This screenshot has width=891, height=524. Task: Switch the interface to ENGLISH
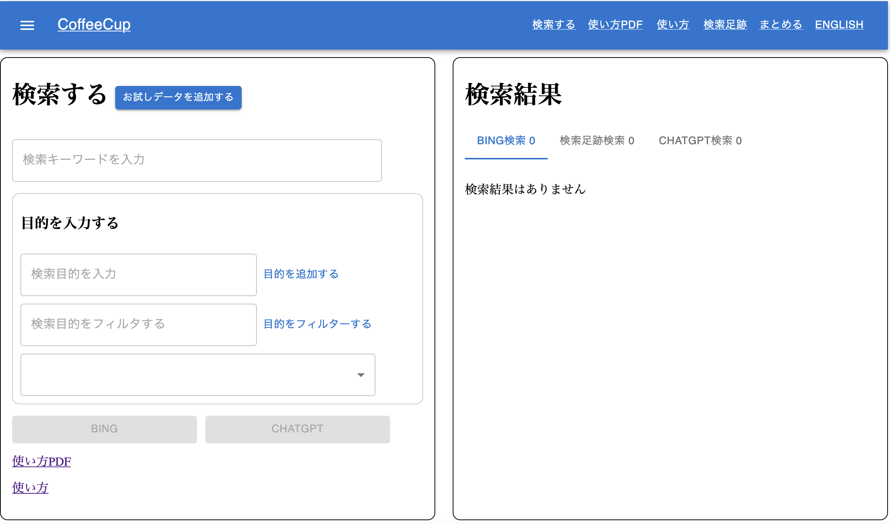coord(839,24)
